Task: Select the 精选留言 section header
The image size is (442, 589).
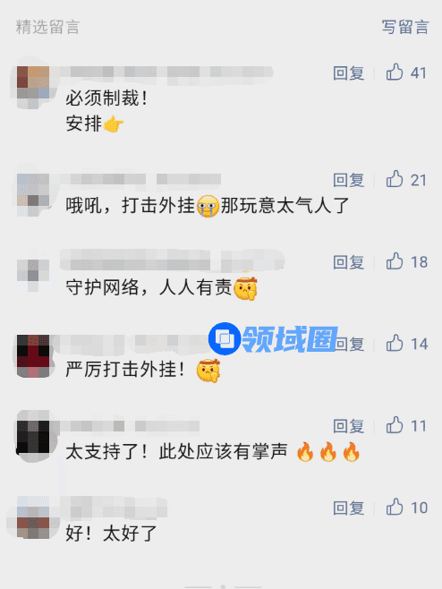Action: coord(47,27)
